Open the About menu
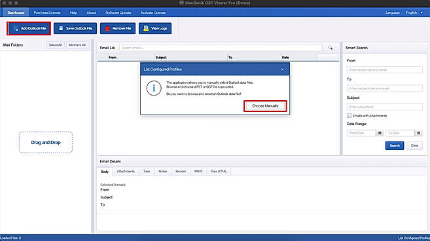The height and width of the screenshot is (241, 430). [92, 12]
